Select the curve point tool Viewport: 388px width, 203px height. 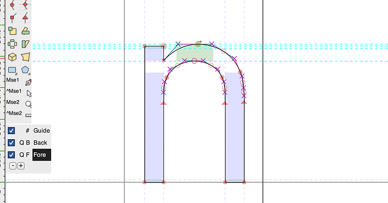click(12, 5)
